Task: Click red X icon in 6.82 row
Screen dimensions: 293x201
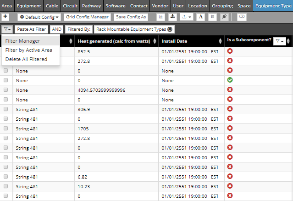Action: 230,177
